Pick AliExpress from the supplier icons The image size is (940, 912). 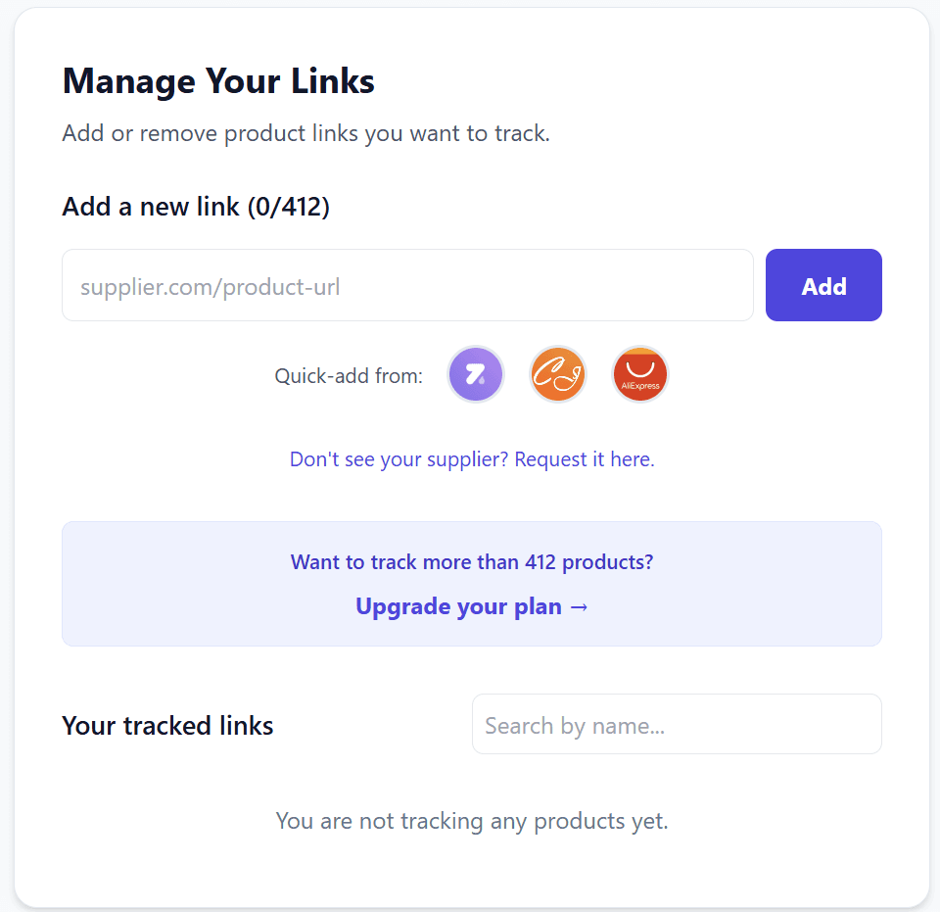pos(639,374)
